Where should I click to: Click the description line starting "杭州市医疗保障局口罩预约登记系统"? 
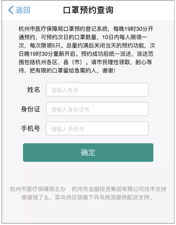(86, 29)
